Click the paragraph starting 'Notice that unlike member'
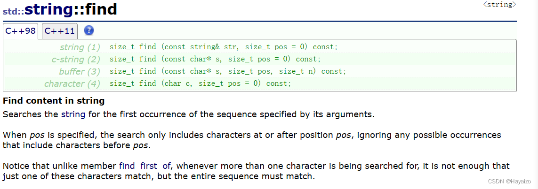The width and height of the screenshot is (538, 189). tap(256, 172)
